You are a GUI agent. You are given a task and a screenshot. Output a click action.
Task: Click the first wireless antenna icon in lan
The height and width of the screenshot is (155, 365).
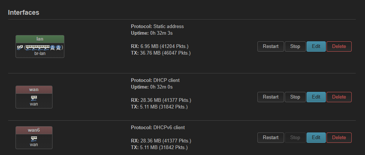click(53, 47)
